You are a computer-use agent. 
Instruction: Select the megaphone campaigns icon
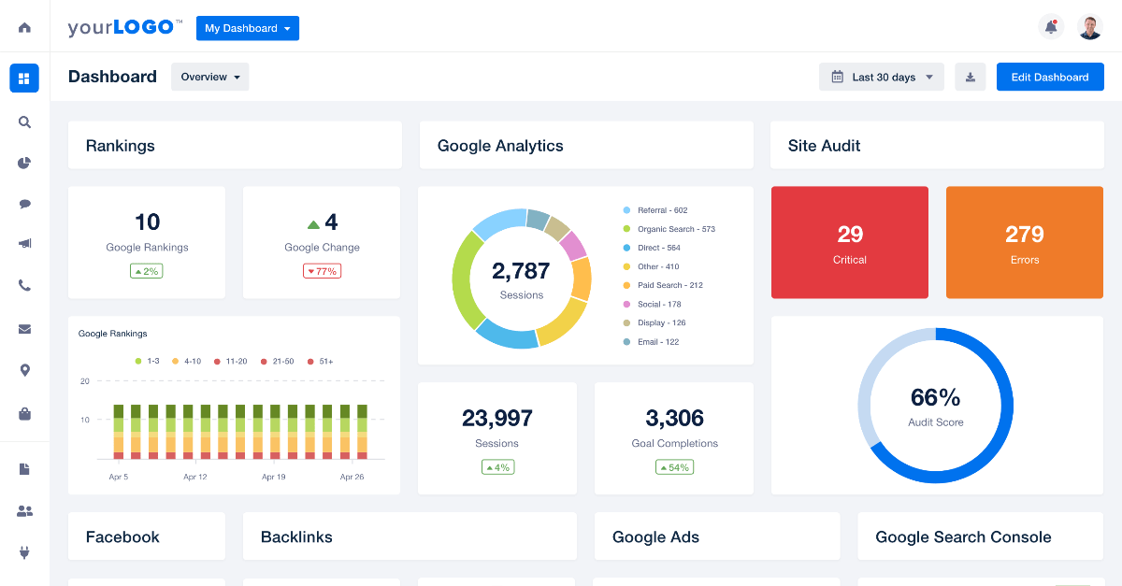tap(24, 244)
